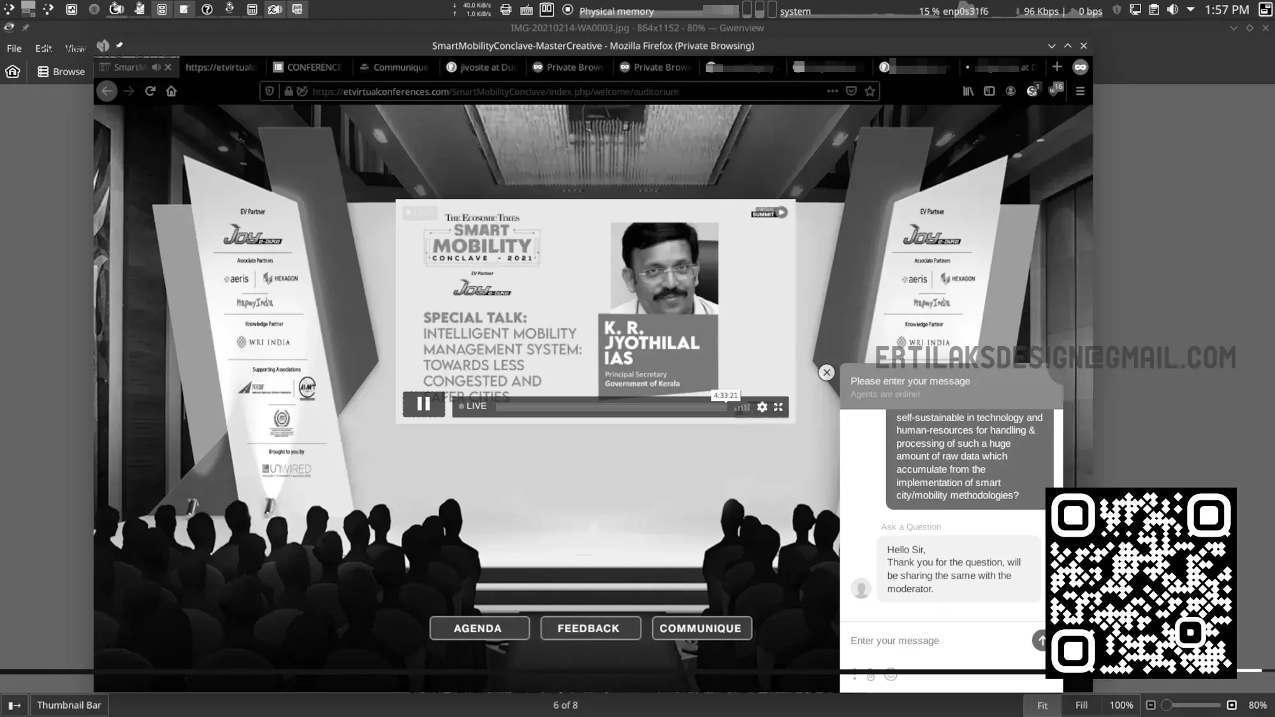This screenshot has width=1275, height=717.
Task: Send chat message with arrow button
Action: point(1040,640)
